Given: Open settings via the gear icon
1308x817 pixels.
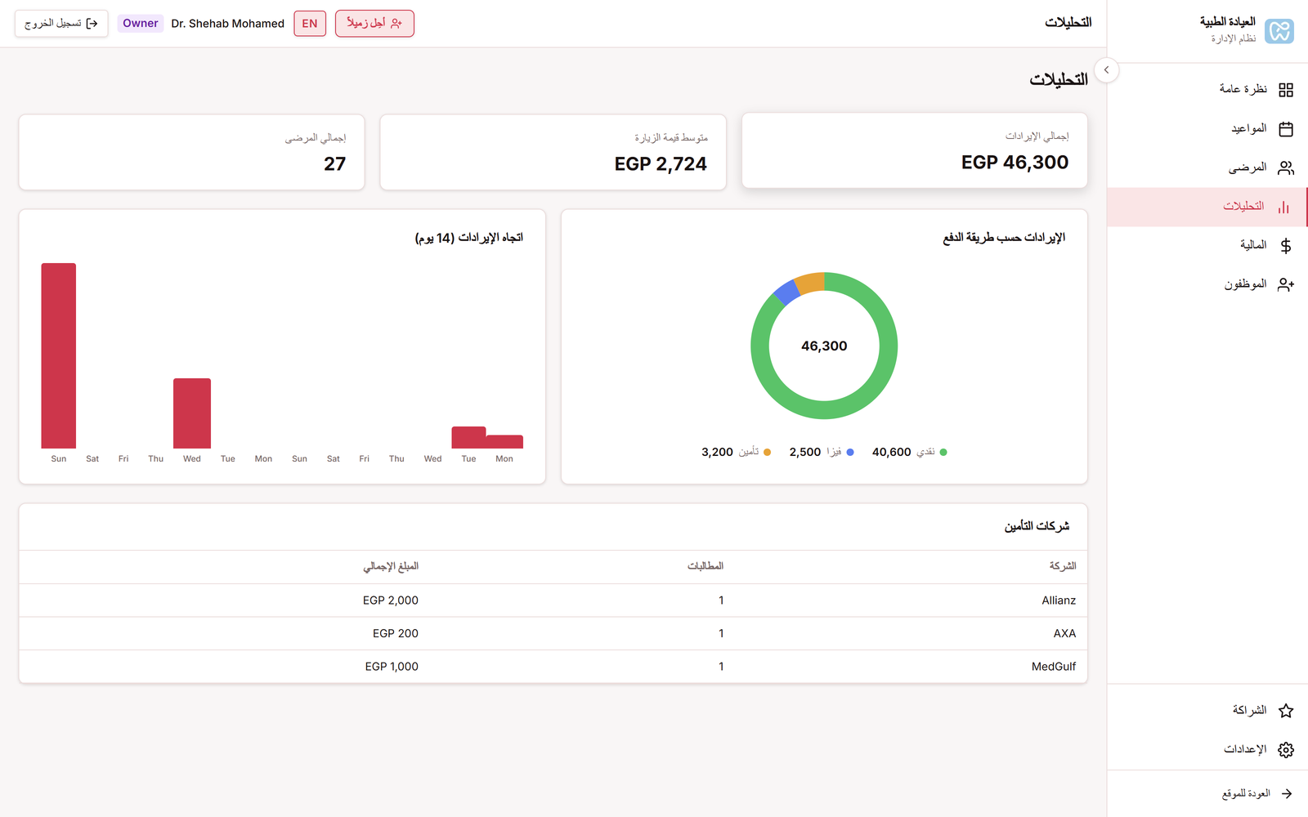Looking at the screenshot, I should tap(1286, 749).
